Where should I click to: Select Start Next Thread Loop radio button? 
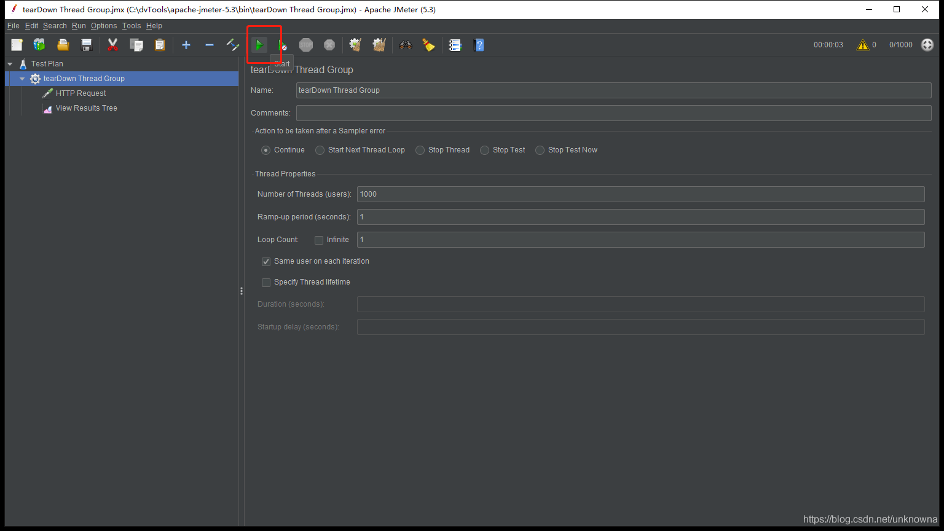click(320, 150)
